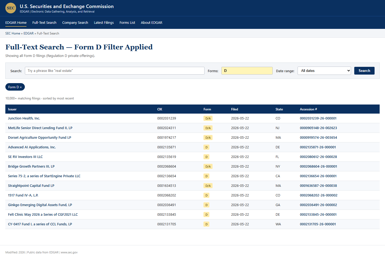Open SE RV Investors III LLC
This screenshot has height=259, width=385.
pos(25,157)
